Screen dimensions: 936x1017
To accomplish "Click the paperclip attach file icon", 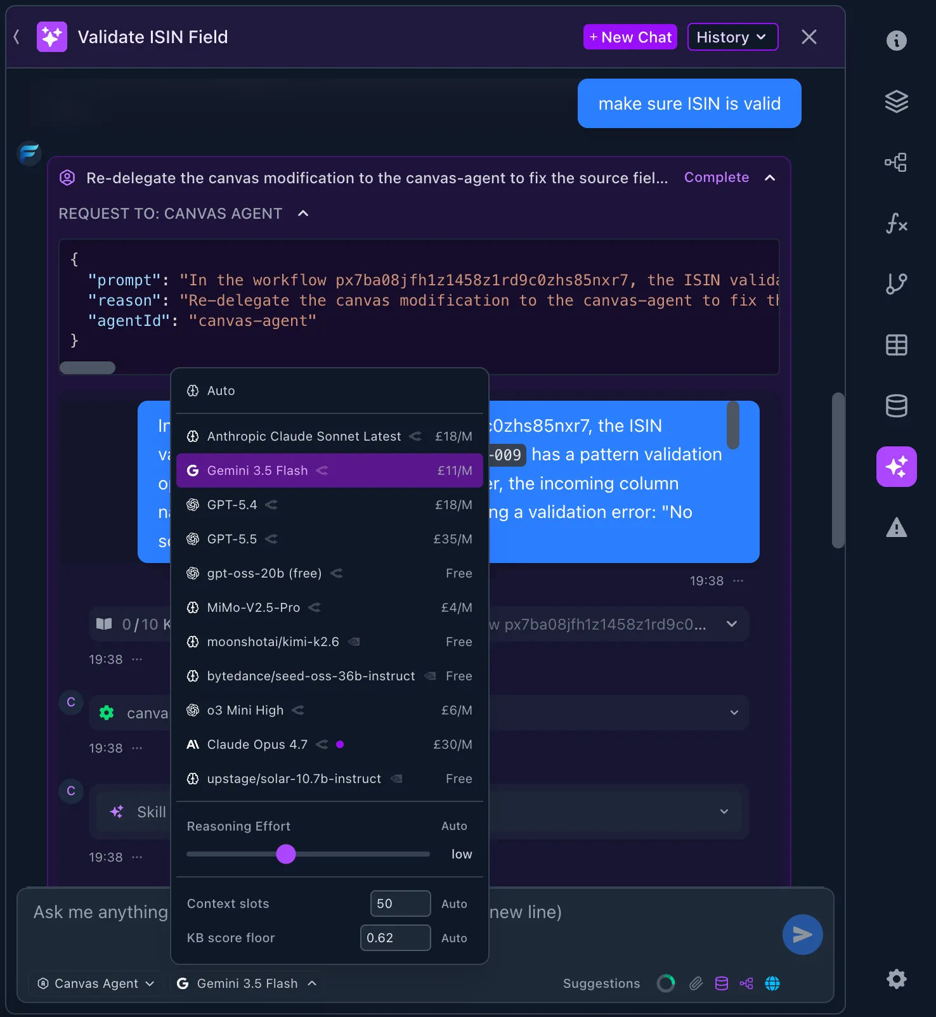I will click(696, 983).
